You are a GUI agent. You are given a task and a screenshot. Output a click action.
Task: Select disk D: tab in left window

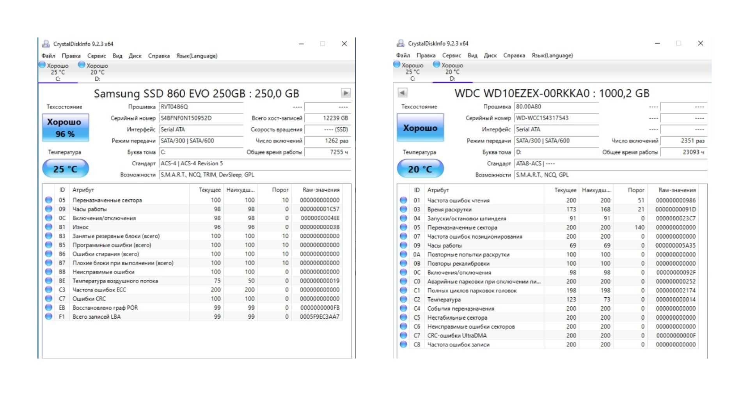[x=97, y=72]
